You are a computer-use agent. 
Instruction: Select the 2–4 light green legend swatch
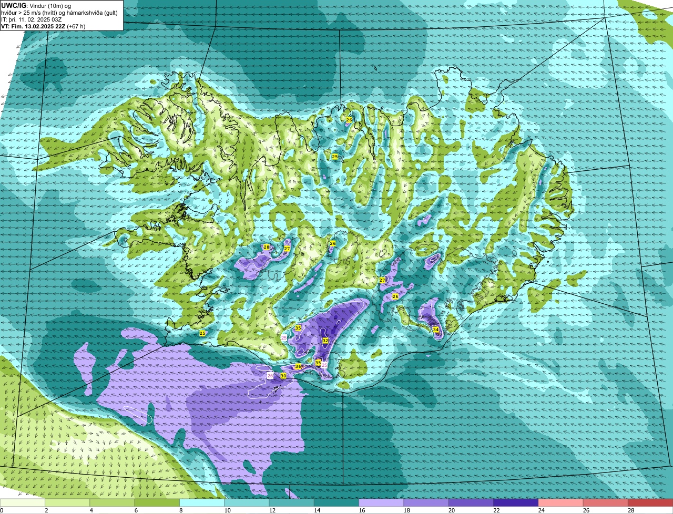coord(67,503)
